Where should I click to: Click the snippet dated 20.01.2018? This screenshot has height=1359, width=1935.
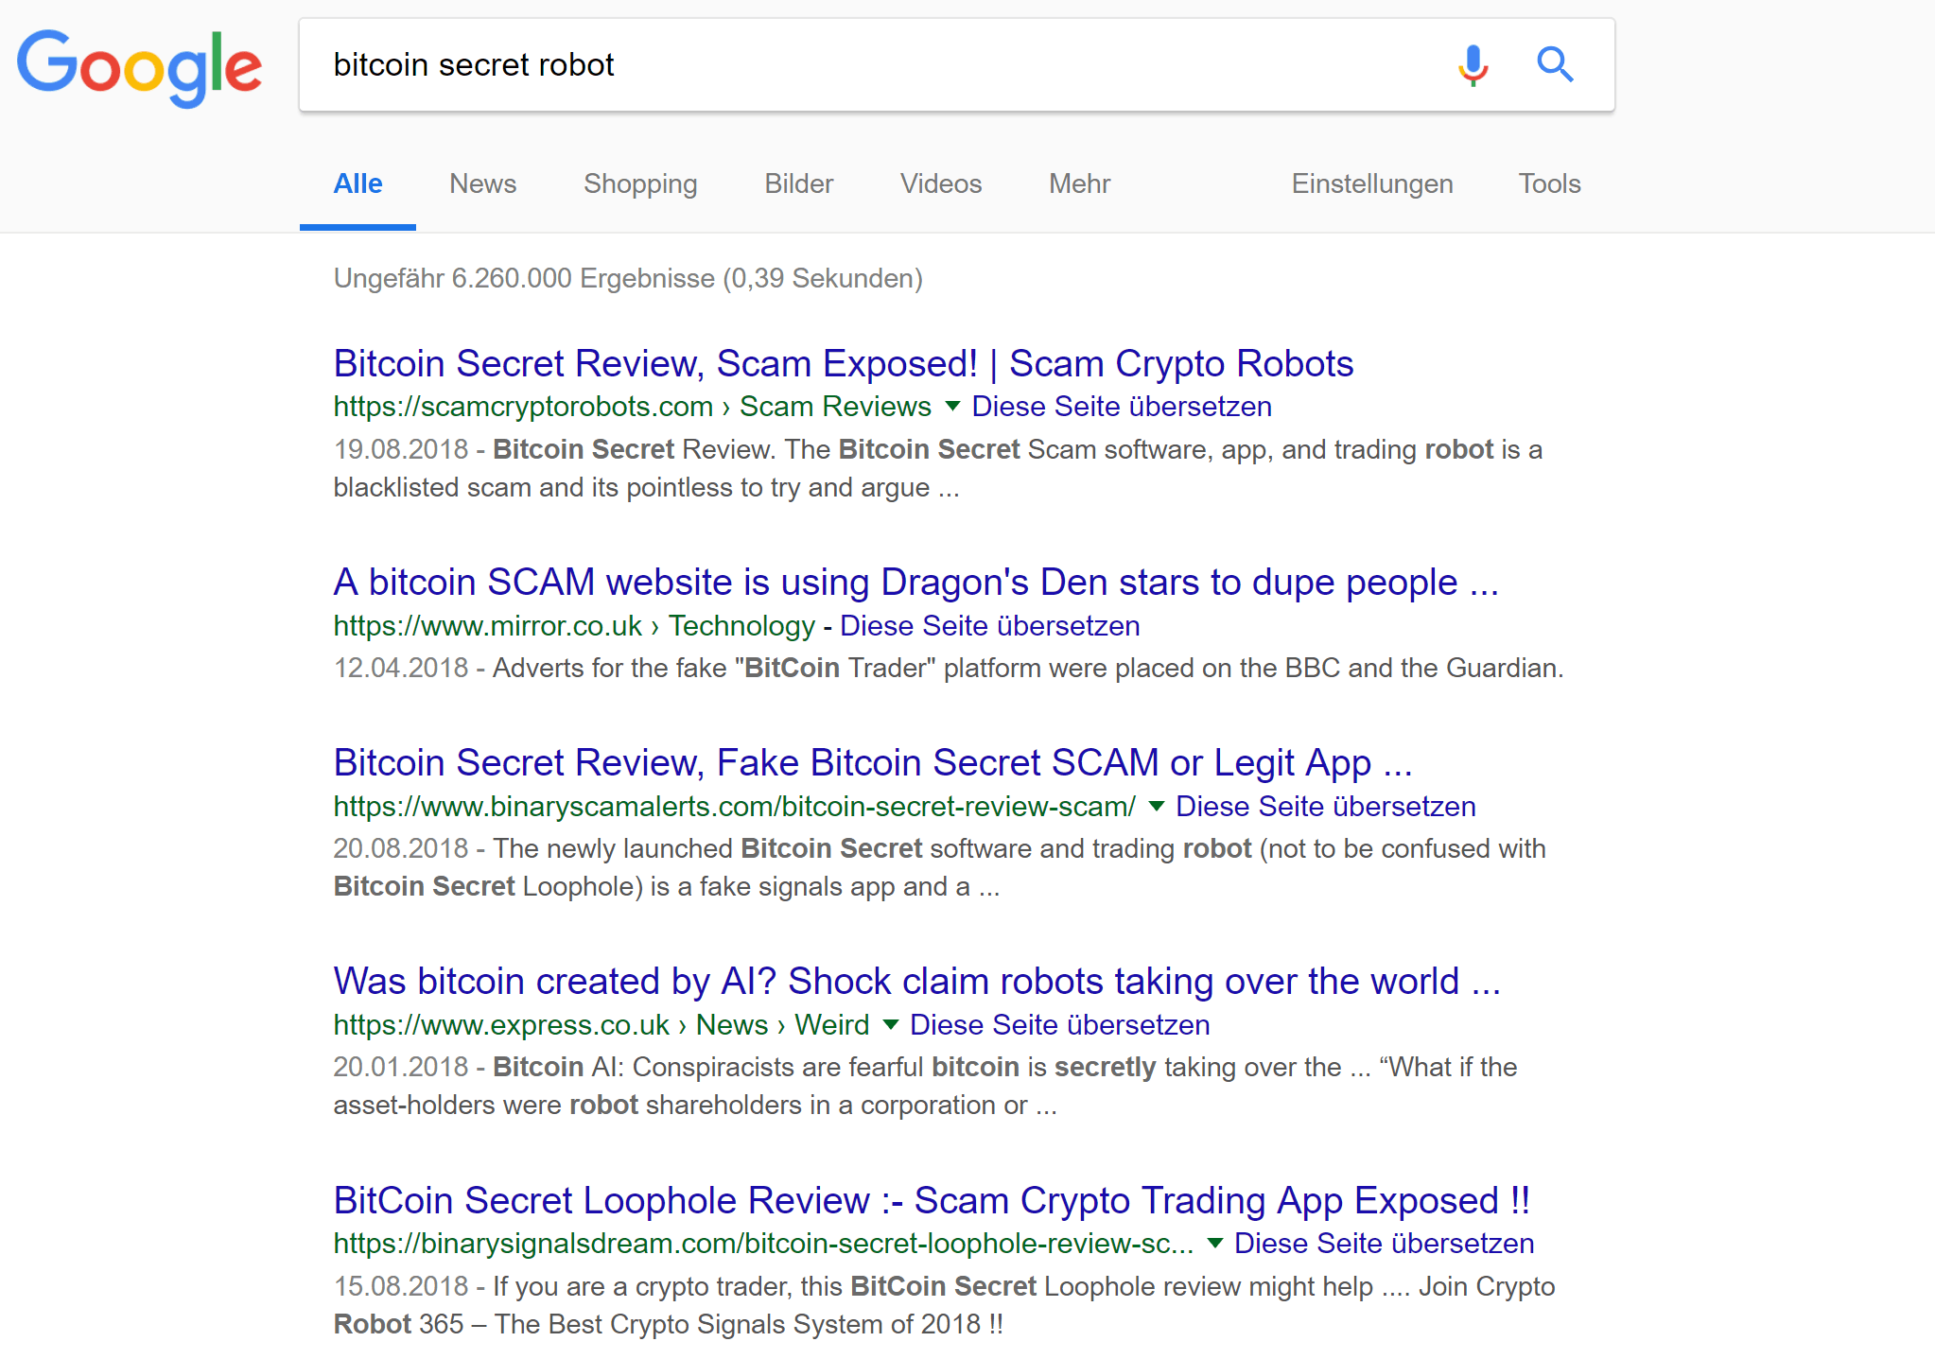925,1087
